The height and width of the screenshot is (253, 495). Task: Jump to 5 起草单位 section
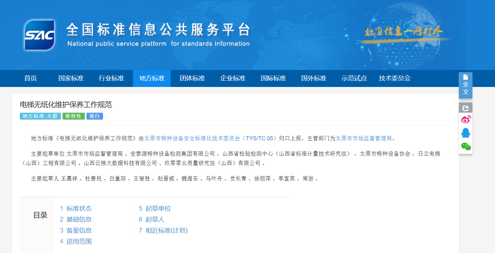click(155, 208)
